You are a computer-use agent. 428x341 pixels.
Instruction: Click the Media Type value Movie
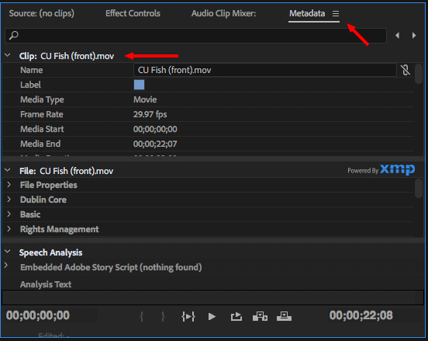click(145, 99)
